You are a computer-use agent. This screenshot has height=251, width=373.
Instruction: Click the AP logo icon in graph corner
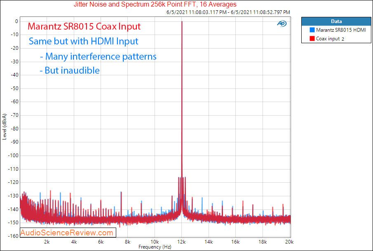(x=282, y=23)
